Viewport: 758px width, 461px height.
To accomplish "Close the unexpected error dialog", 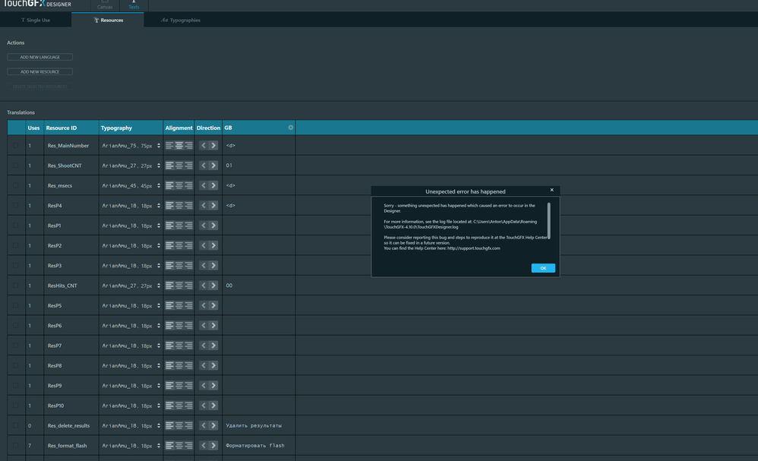I will click(551, 190).
